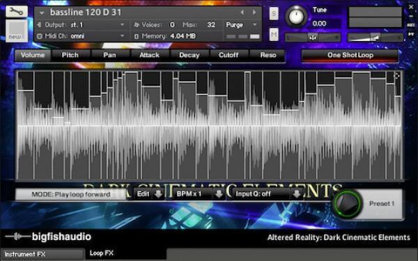Solo the instrument with the S button
This screenshot has width=418, height=261.
point(274,13)
